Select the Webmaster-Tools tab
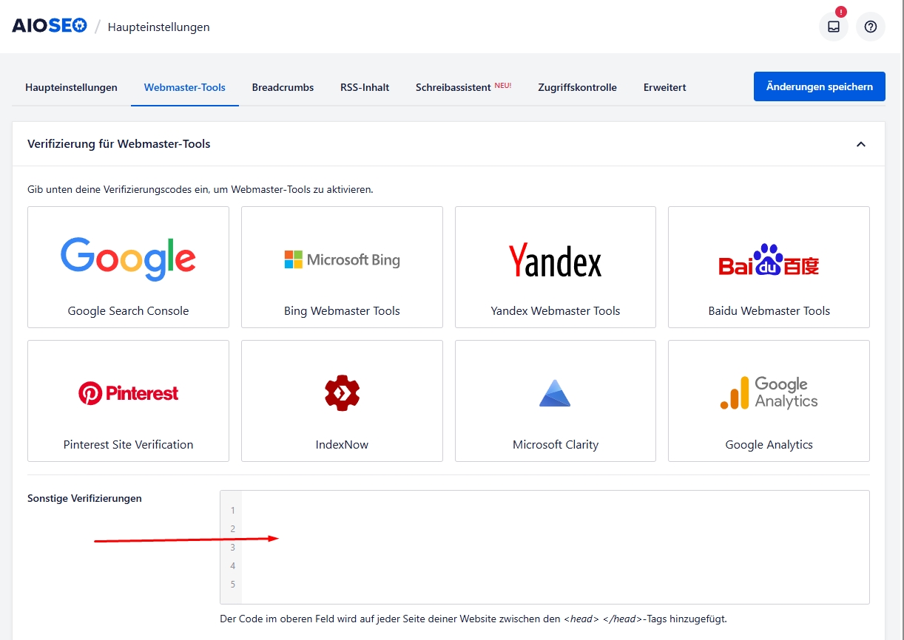This screenshot has width=904, height=640. 185,87
